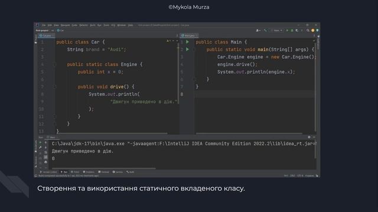Click horizontal scrollbar under Main.java editor
378x212 pixels.
coord(249,133)
